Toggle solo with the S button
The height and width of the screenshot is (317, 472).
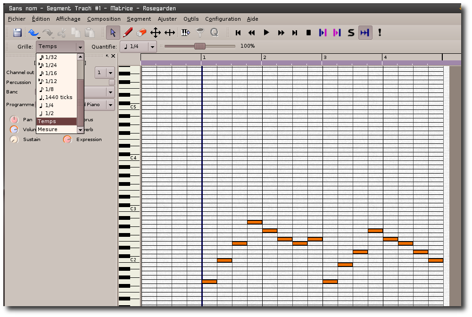(x=351, y=33)
